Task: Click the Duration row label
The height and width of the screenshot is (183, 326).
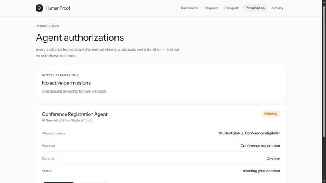Action: [x=49, y=158]
